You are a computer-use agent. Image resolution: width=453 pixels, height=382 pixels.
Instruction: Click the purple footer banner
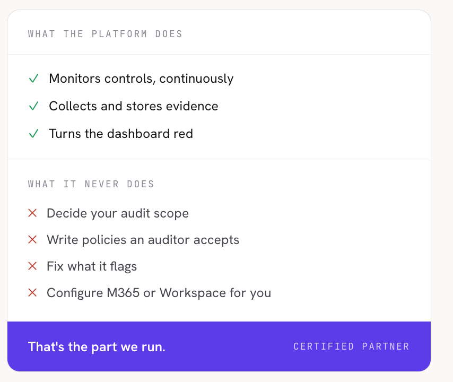(x=219, y=346)
